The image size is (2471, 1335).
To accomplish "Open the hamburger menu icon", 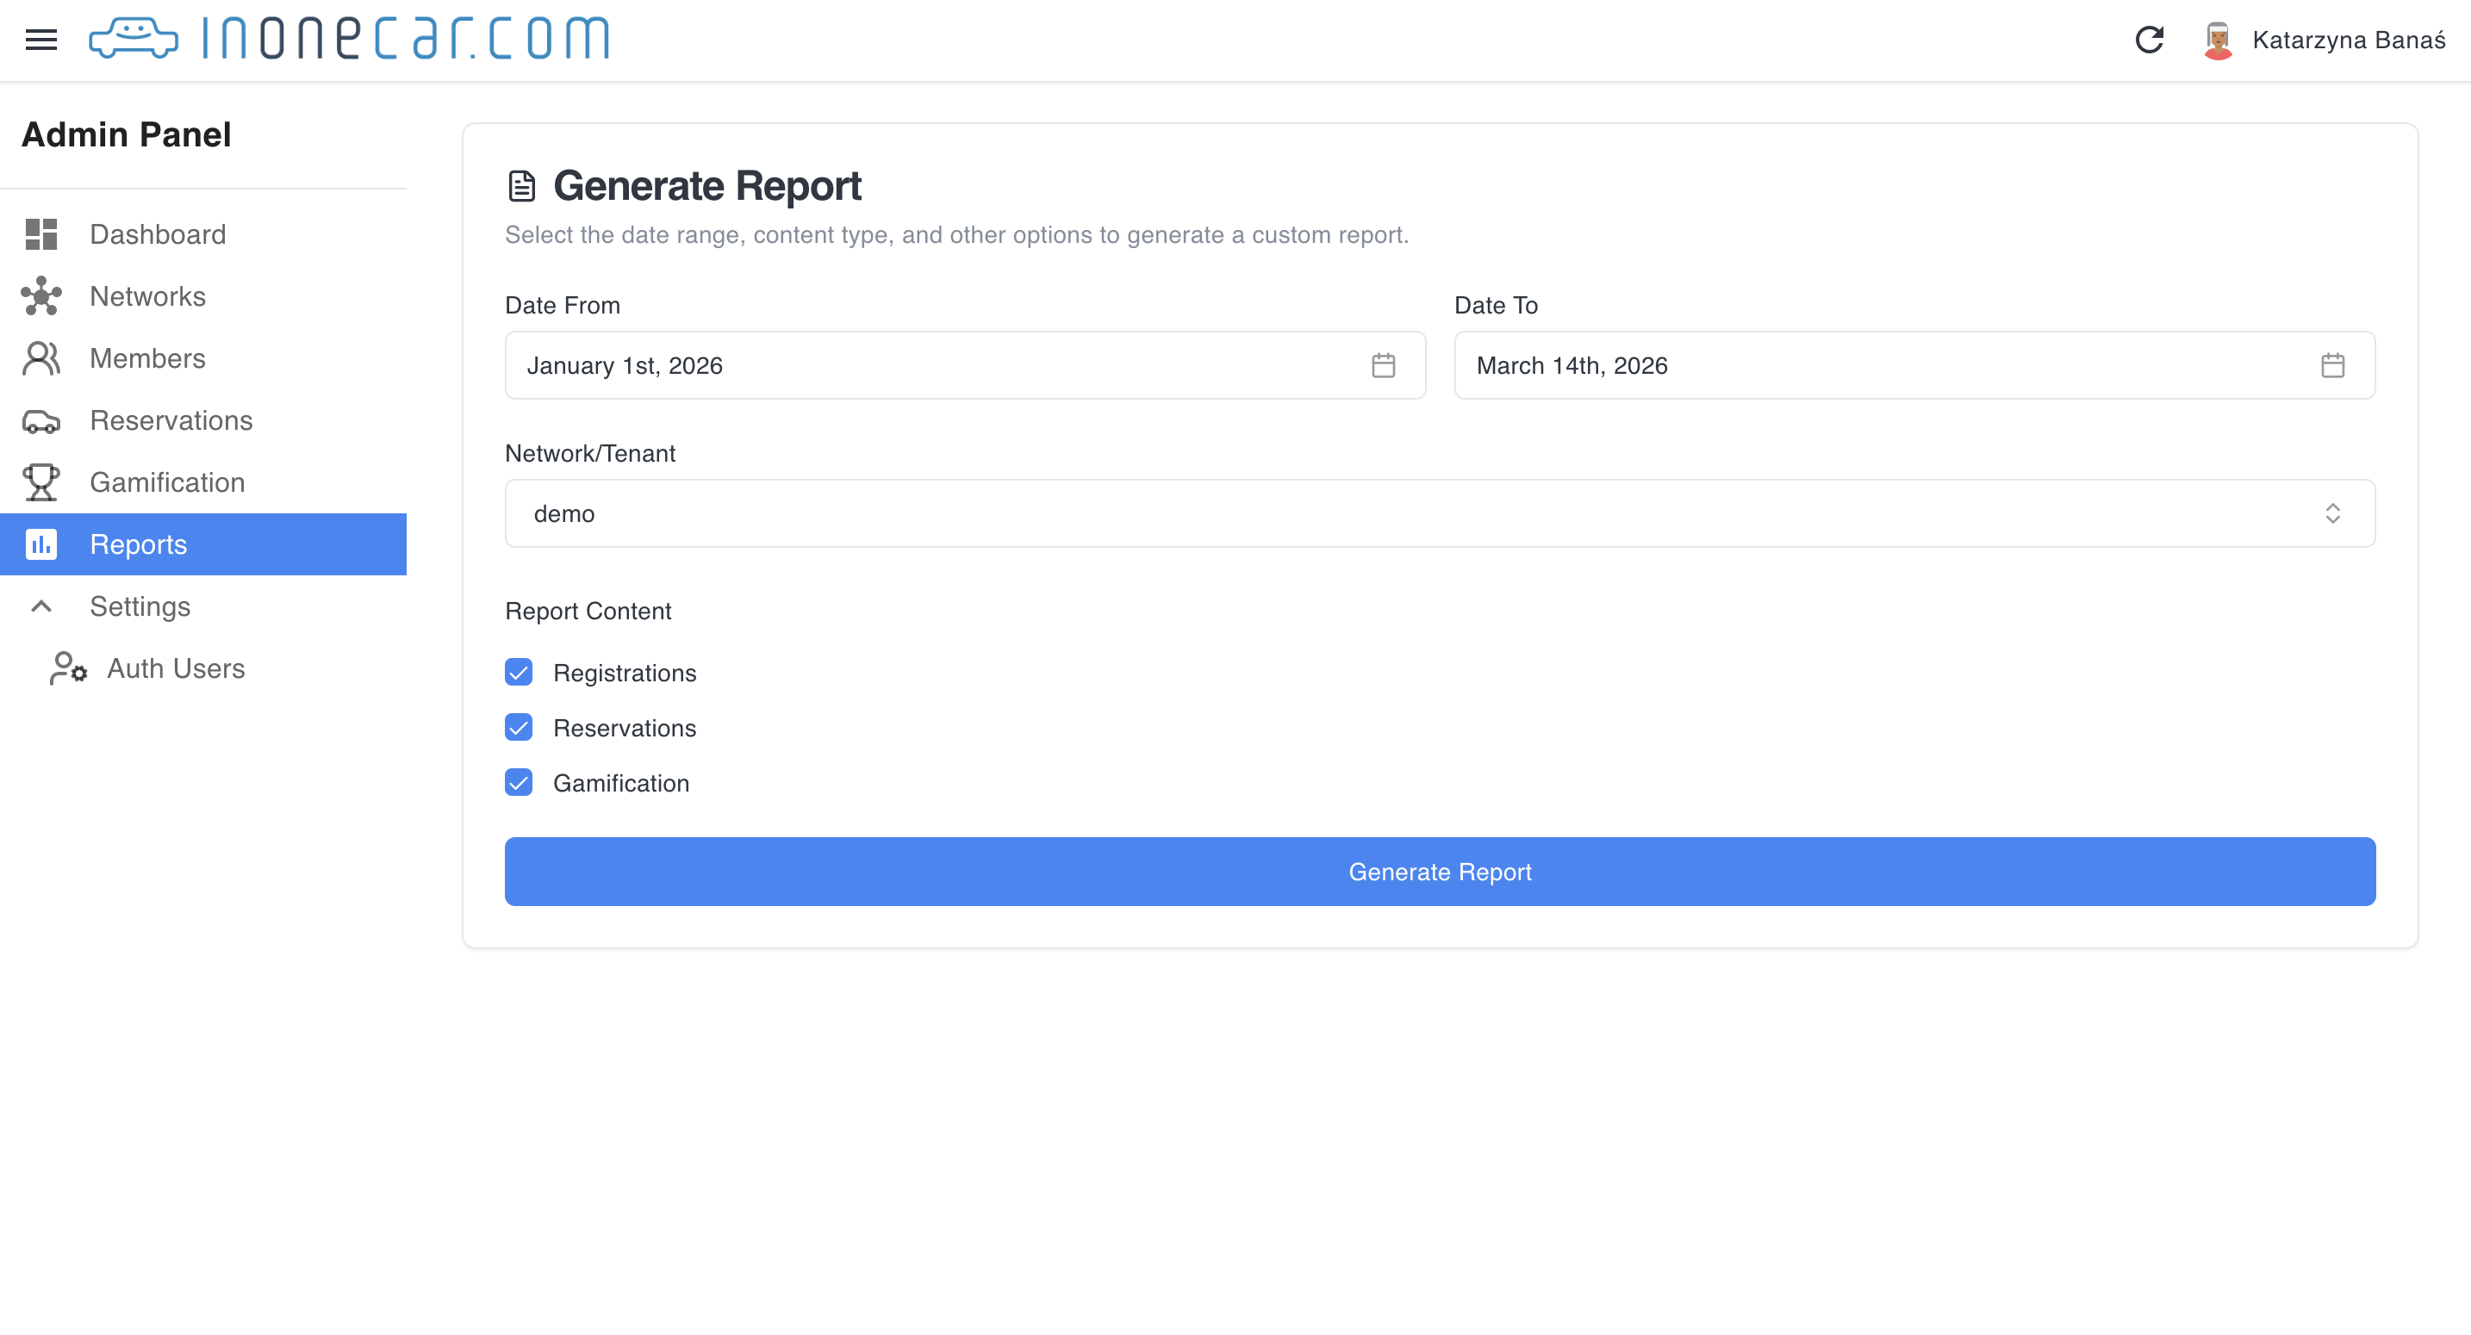I will [41, 40].
